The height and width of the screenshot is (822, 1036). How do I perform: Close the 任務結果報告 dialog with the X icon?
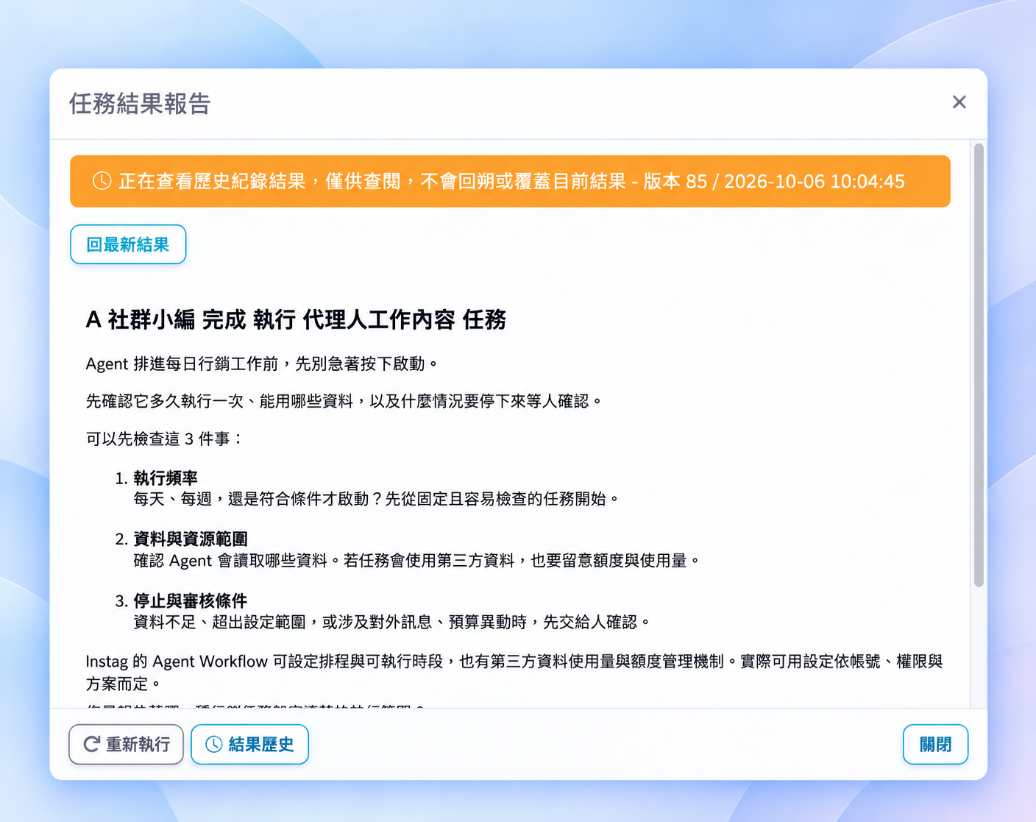959,102
